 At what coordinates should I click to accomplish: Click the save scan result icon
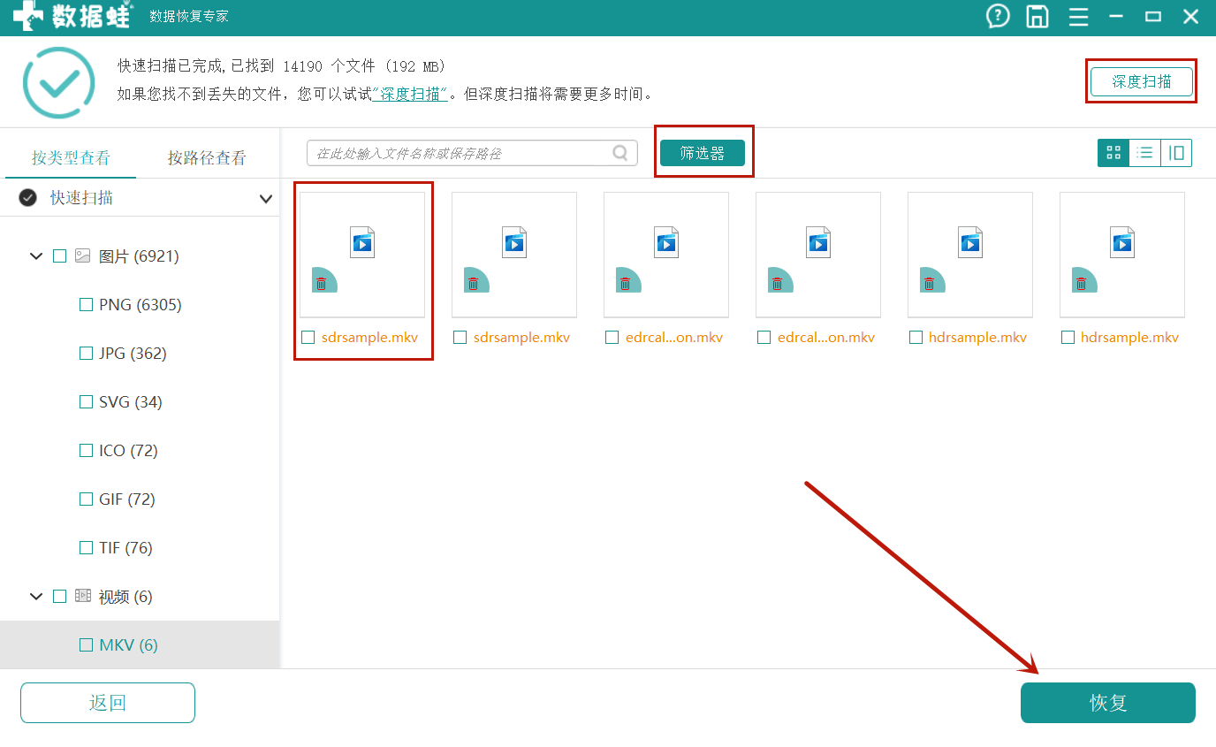pyautogui.click(x=1037, y=17)
